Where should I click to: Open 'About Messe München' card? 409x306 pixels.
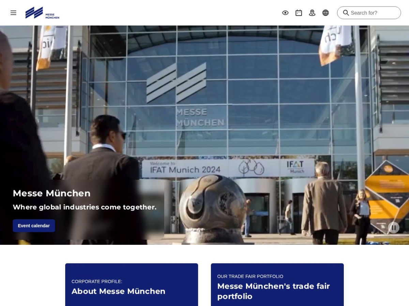[132, 285]
